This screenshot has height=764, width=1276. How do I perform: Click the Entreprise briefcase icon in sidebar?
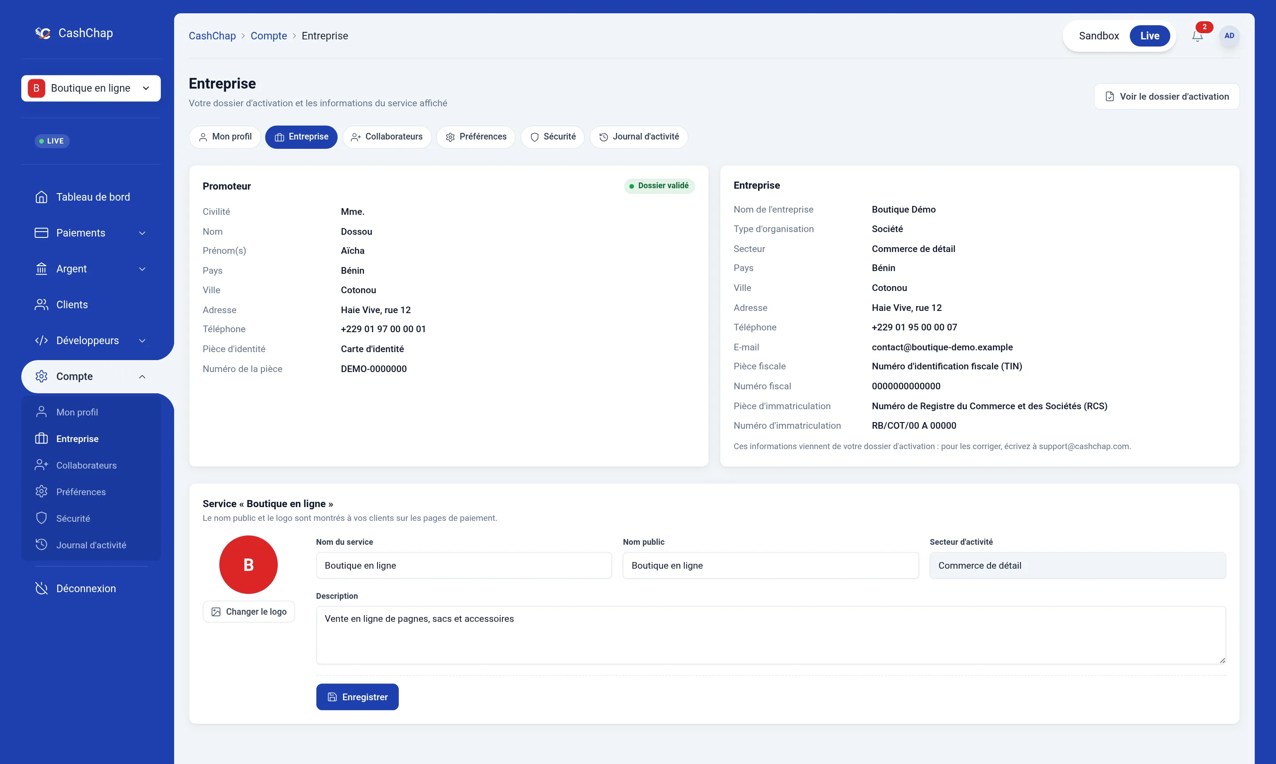coord(41,438)
